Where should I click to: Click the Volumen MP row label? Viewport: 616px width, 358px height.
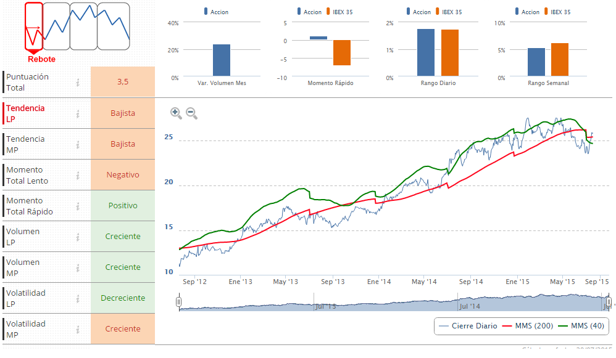23,267
